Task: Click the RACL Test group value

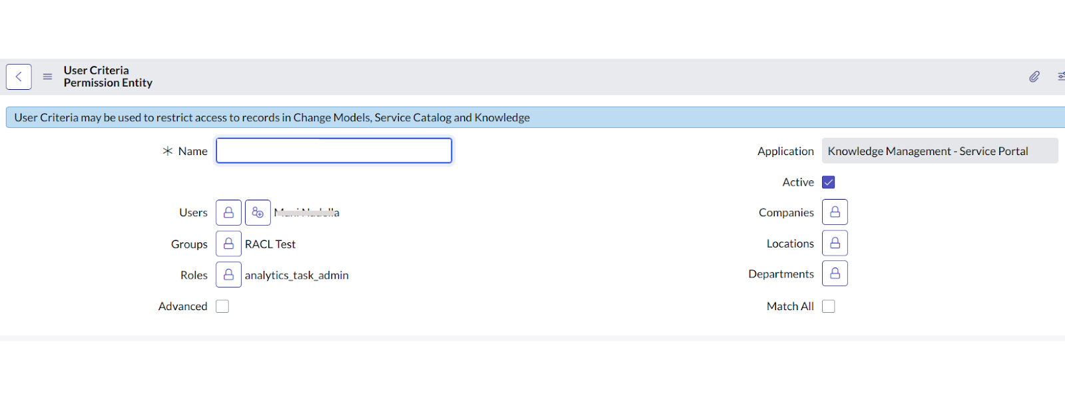Action: pyautogui.click(x=270, y=244)
